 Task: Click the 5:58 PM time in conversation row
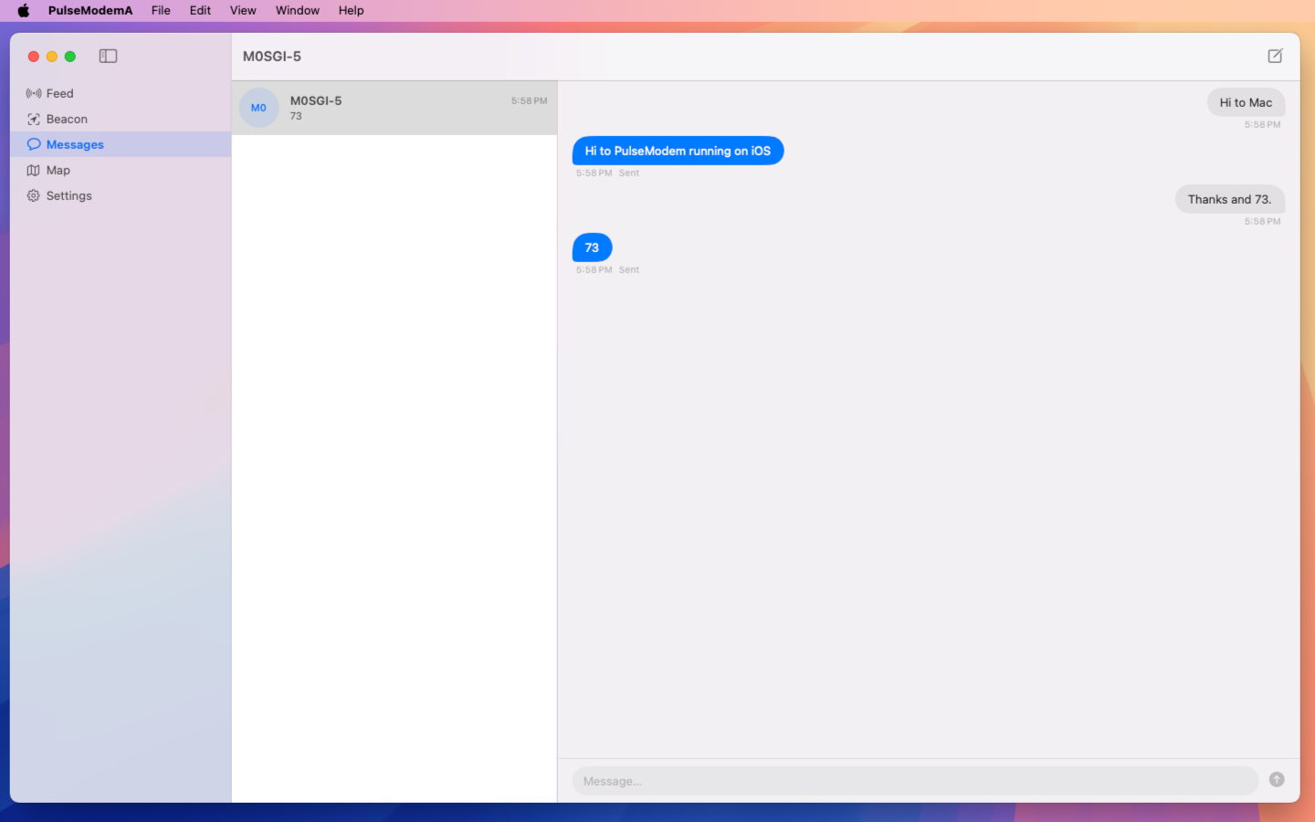coord(530,100)
